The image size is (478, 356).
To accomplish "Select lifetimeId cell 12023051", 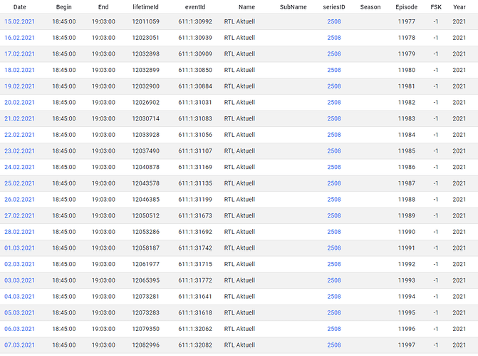I will coord(146,38).
